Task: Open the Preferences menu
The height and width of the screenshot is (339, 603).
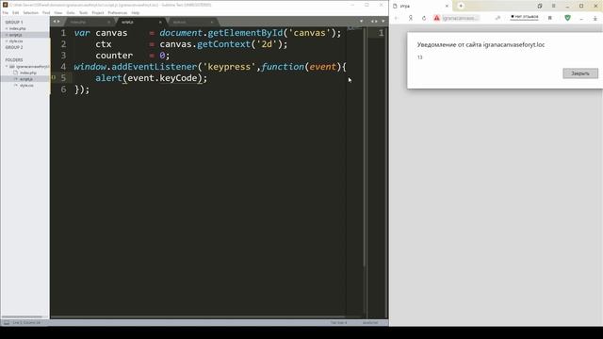Action: click(x=117, y=12)
